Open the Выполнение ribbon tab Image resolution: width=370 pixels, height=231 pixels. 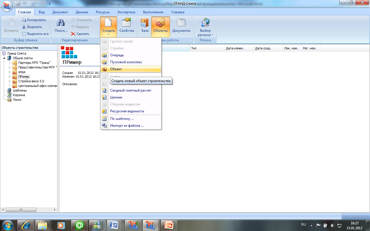coord(153,12)
